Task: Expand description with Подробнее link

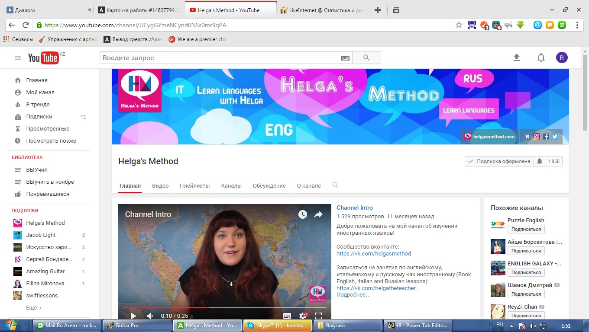Action: tap(353, 295)
